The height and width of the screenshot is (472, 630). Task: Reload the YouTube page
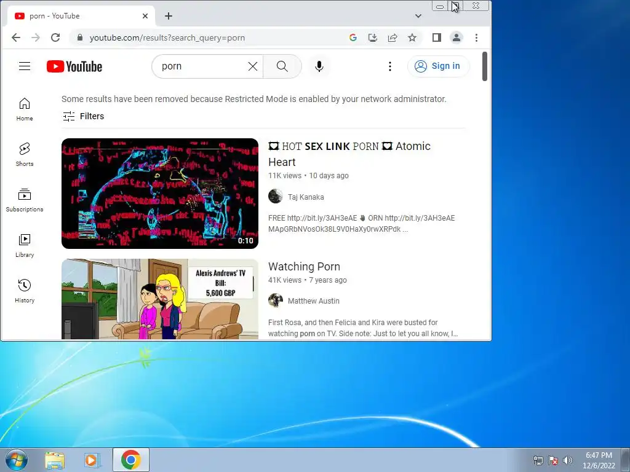55,37
